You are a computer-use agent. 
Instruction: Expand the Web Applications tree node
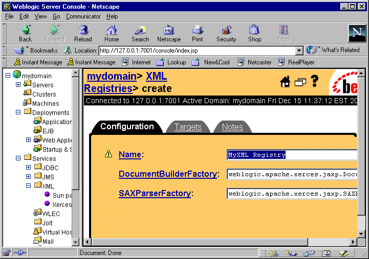click(28, 139)
